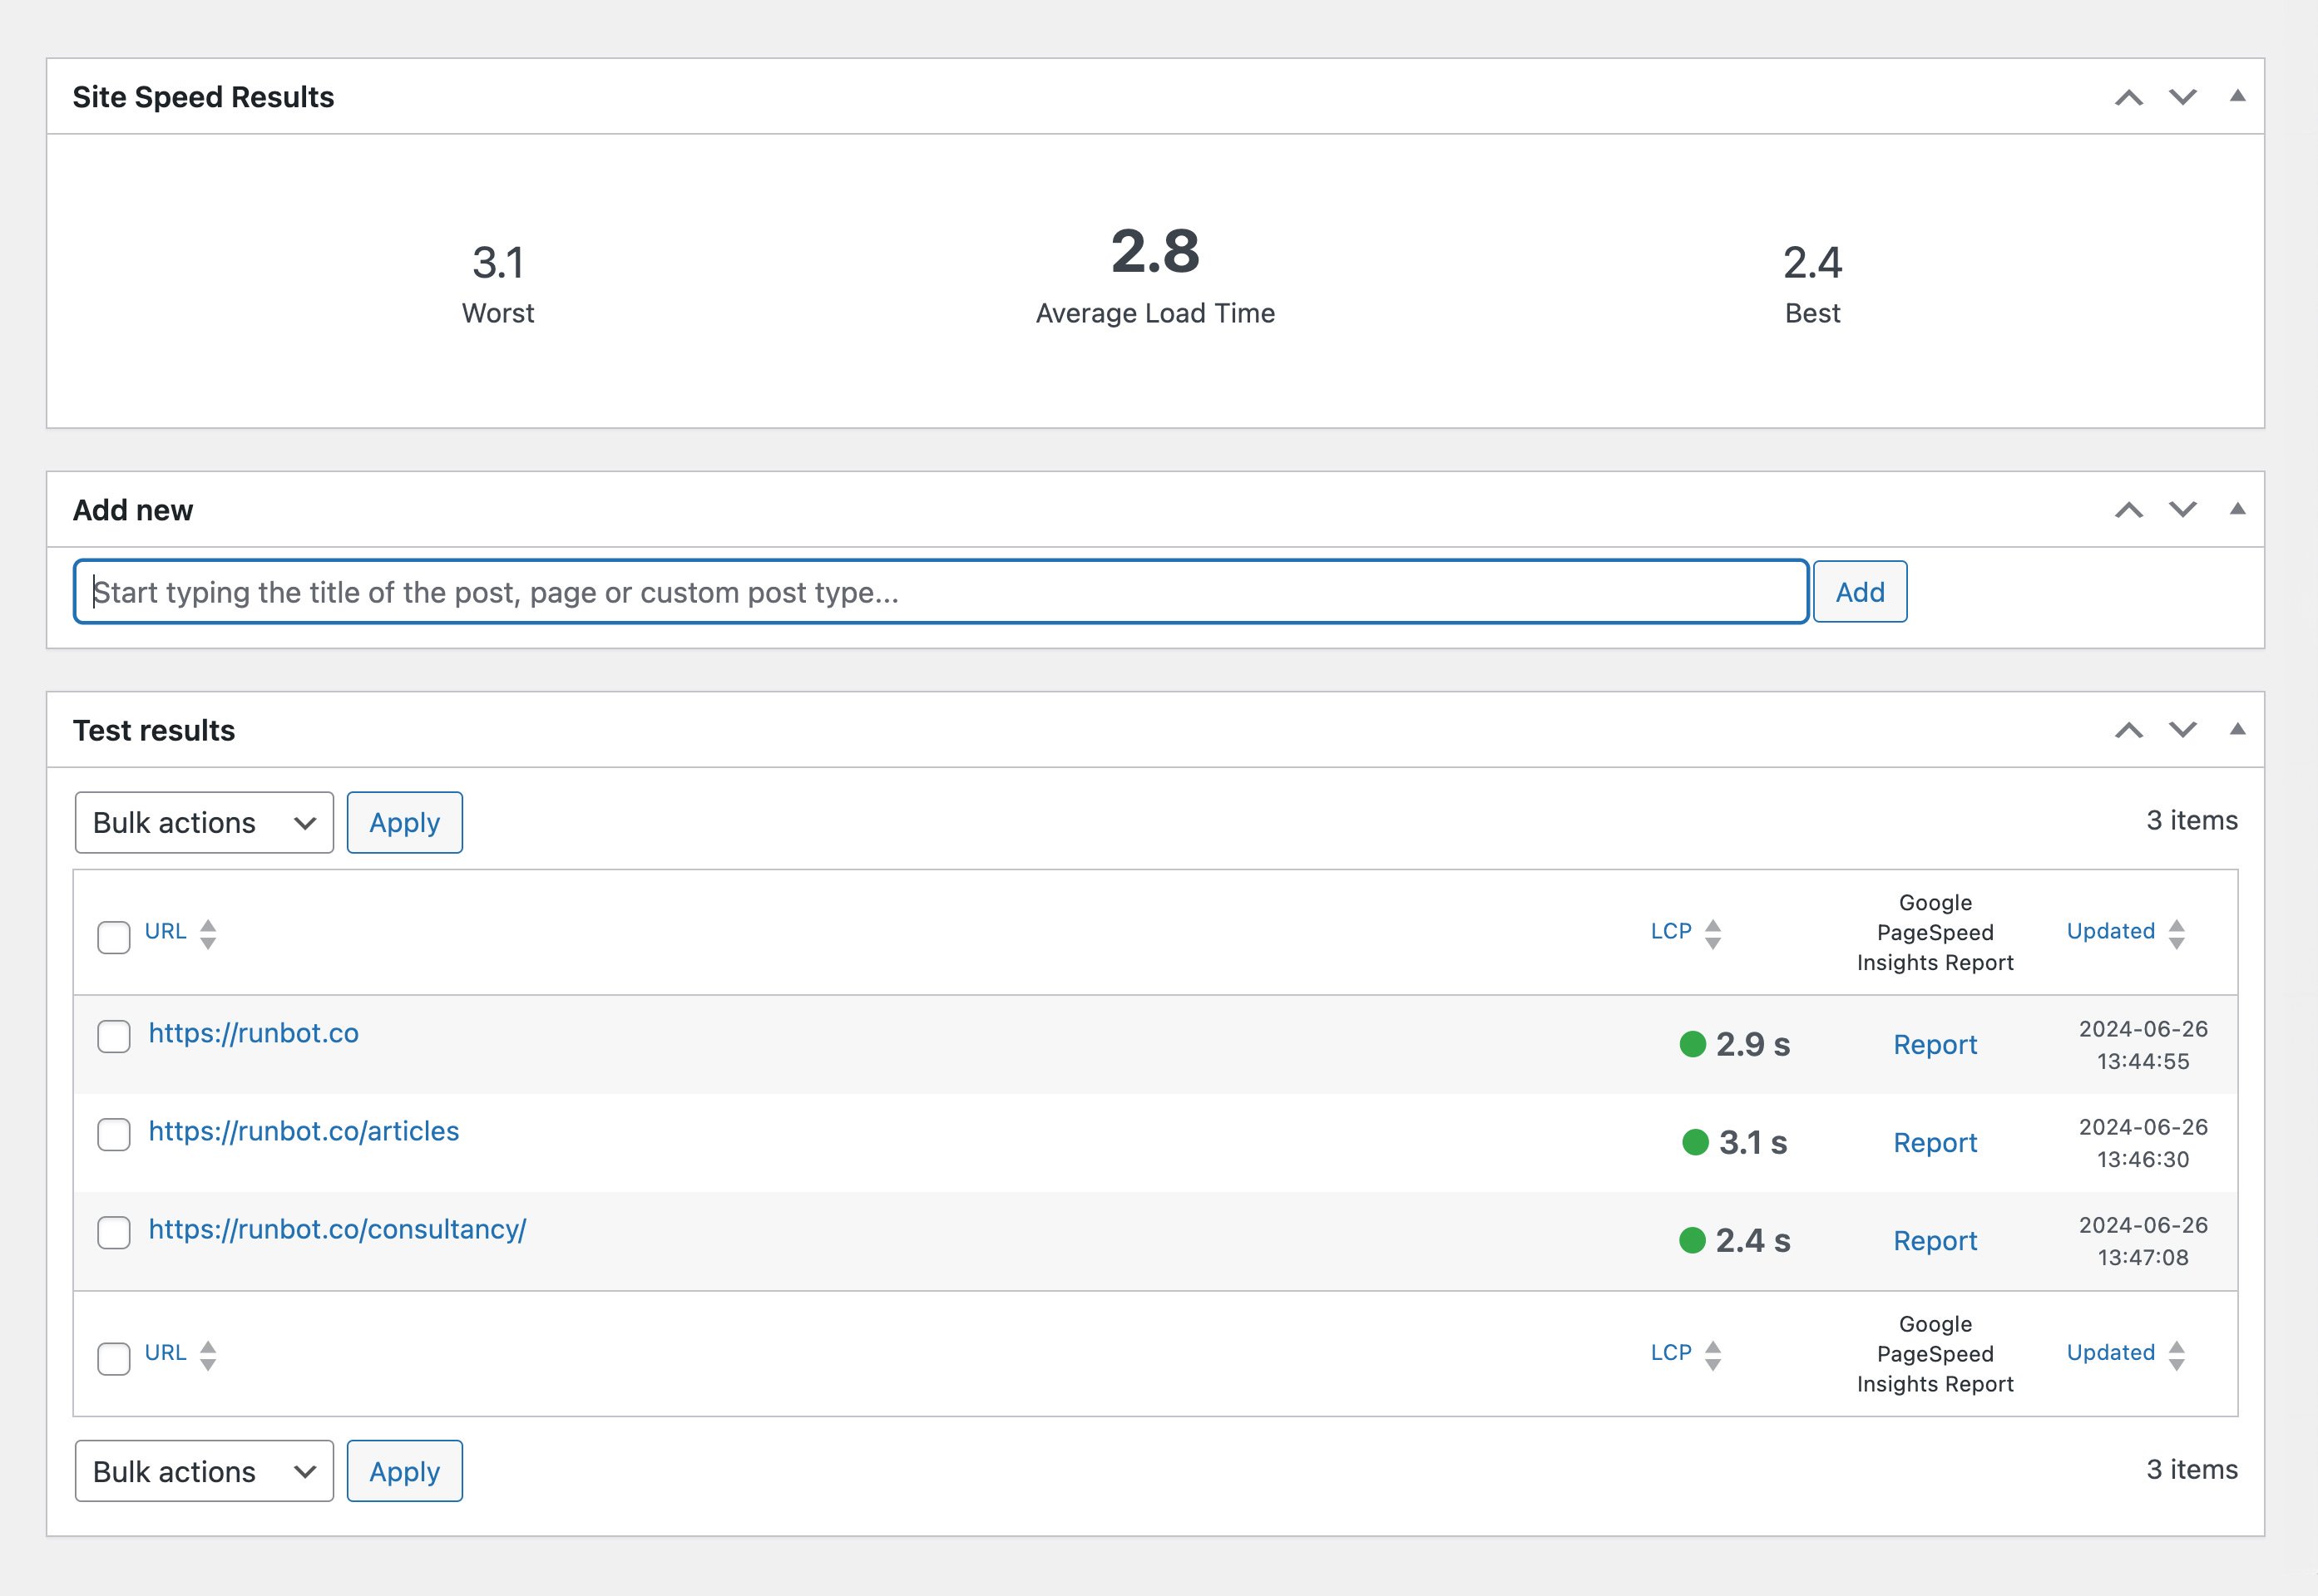Click Apply button next to top Bulk actions
The image size is (2318, 1596).
pos(403,822)
